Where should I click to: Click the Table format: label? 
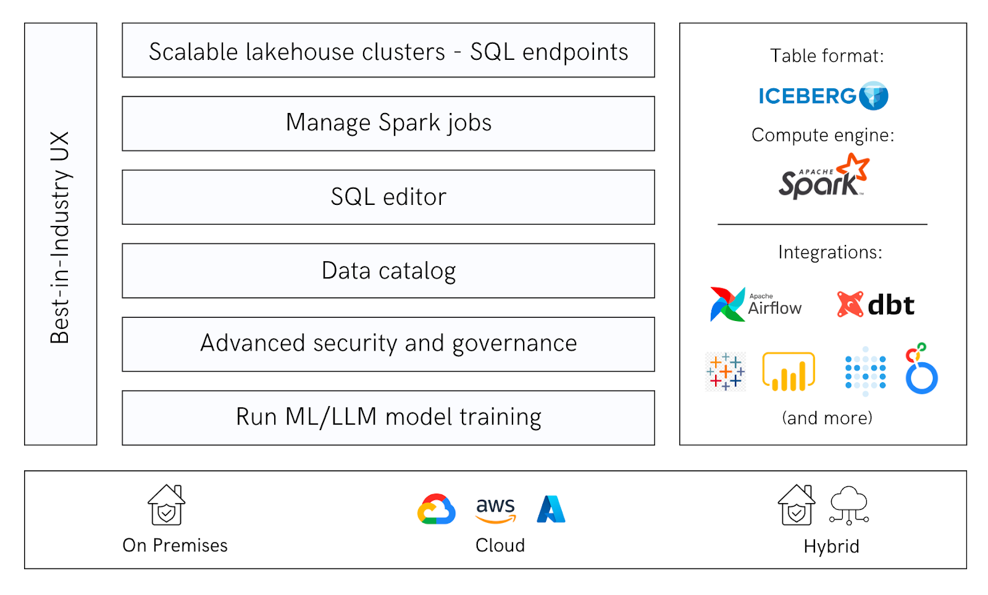point(827,56)
